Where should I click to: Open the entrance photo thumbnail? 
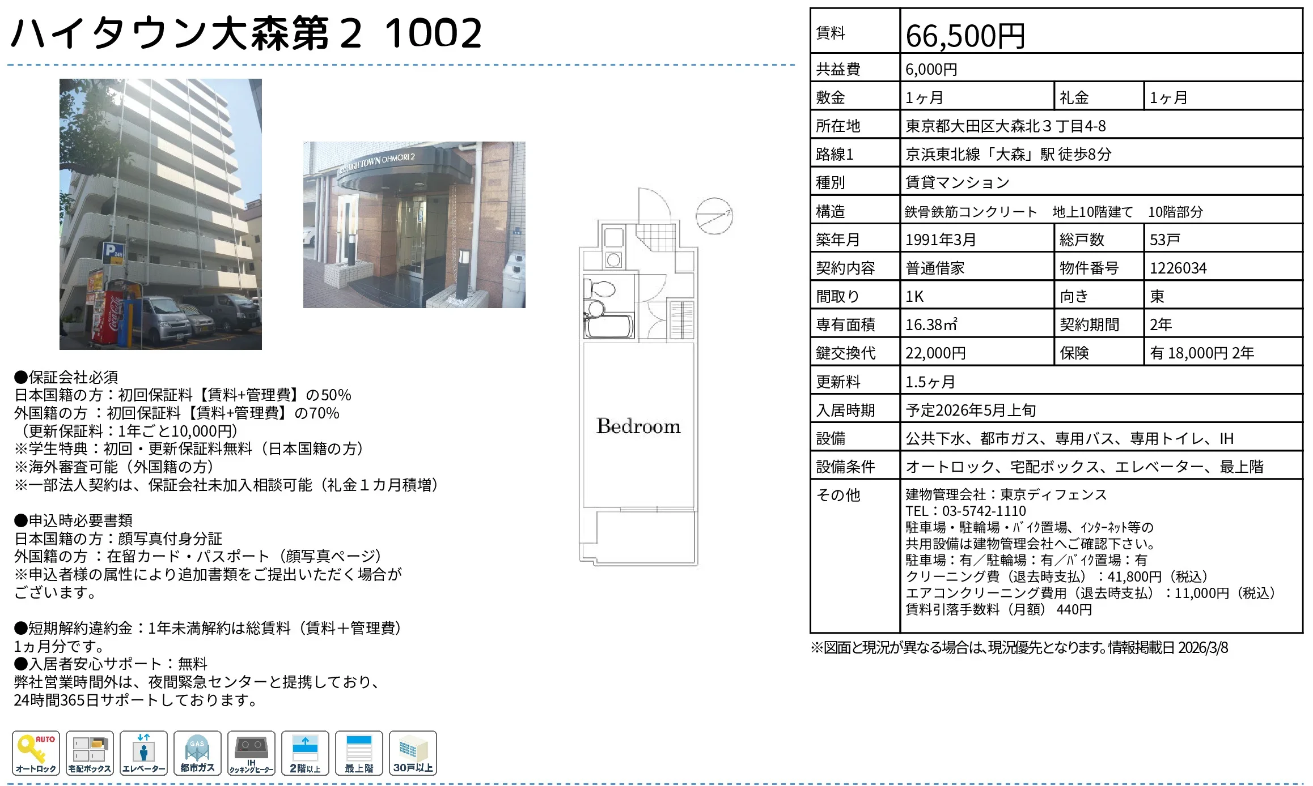414,225
